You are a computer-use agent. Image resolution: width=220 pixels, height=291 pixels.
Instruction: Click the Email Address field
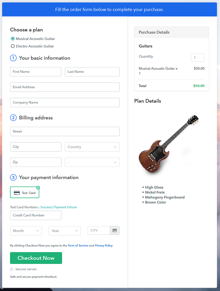point(65,87)
